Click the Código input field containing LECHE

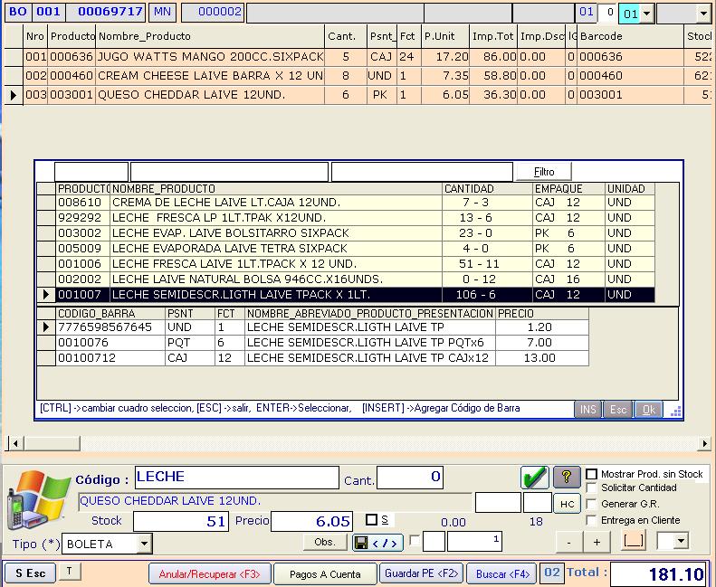237,477
